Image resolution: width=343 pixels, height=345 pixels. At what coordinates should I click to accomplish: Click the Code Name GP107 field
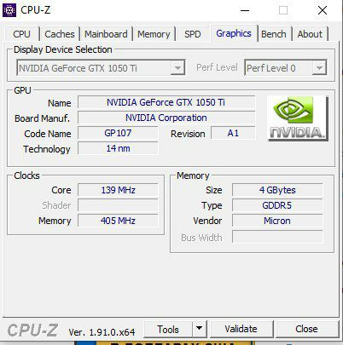(118, 133)
